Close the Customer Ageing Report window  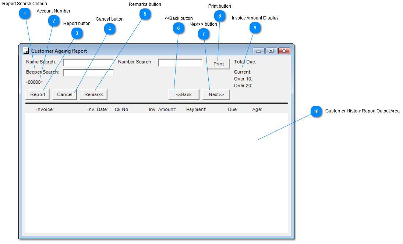click(x=284, y=51)
